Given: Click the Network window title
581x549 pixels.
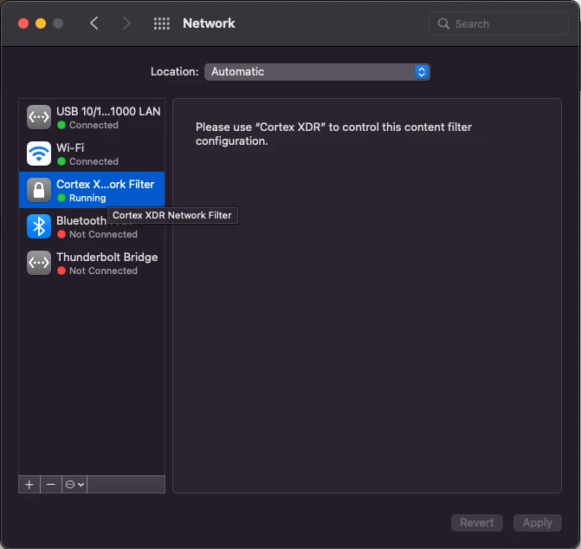Looking at the screenshot, I should 209,23.
